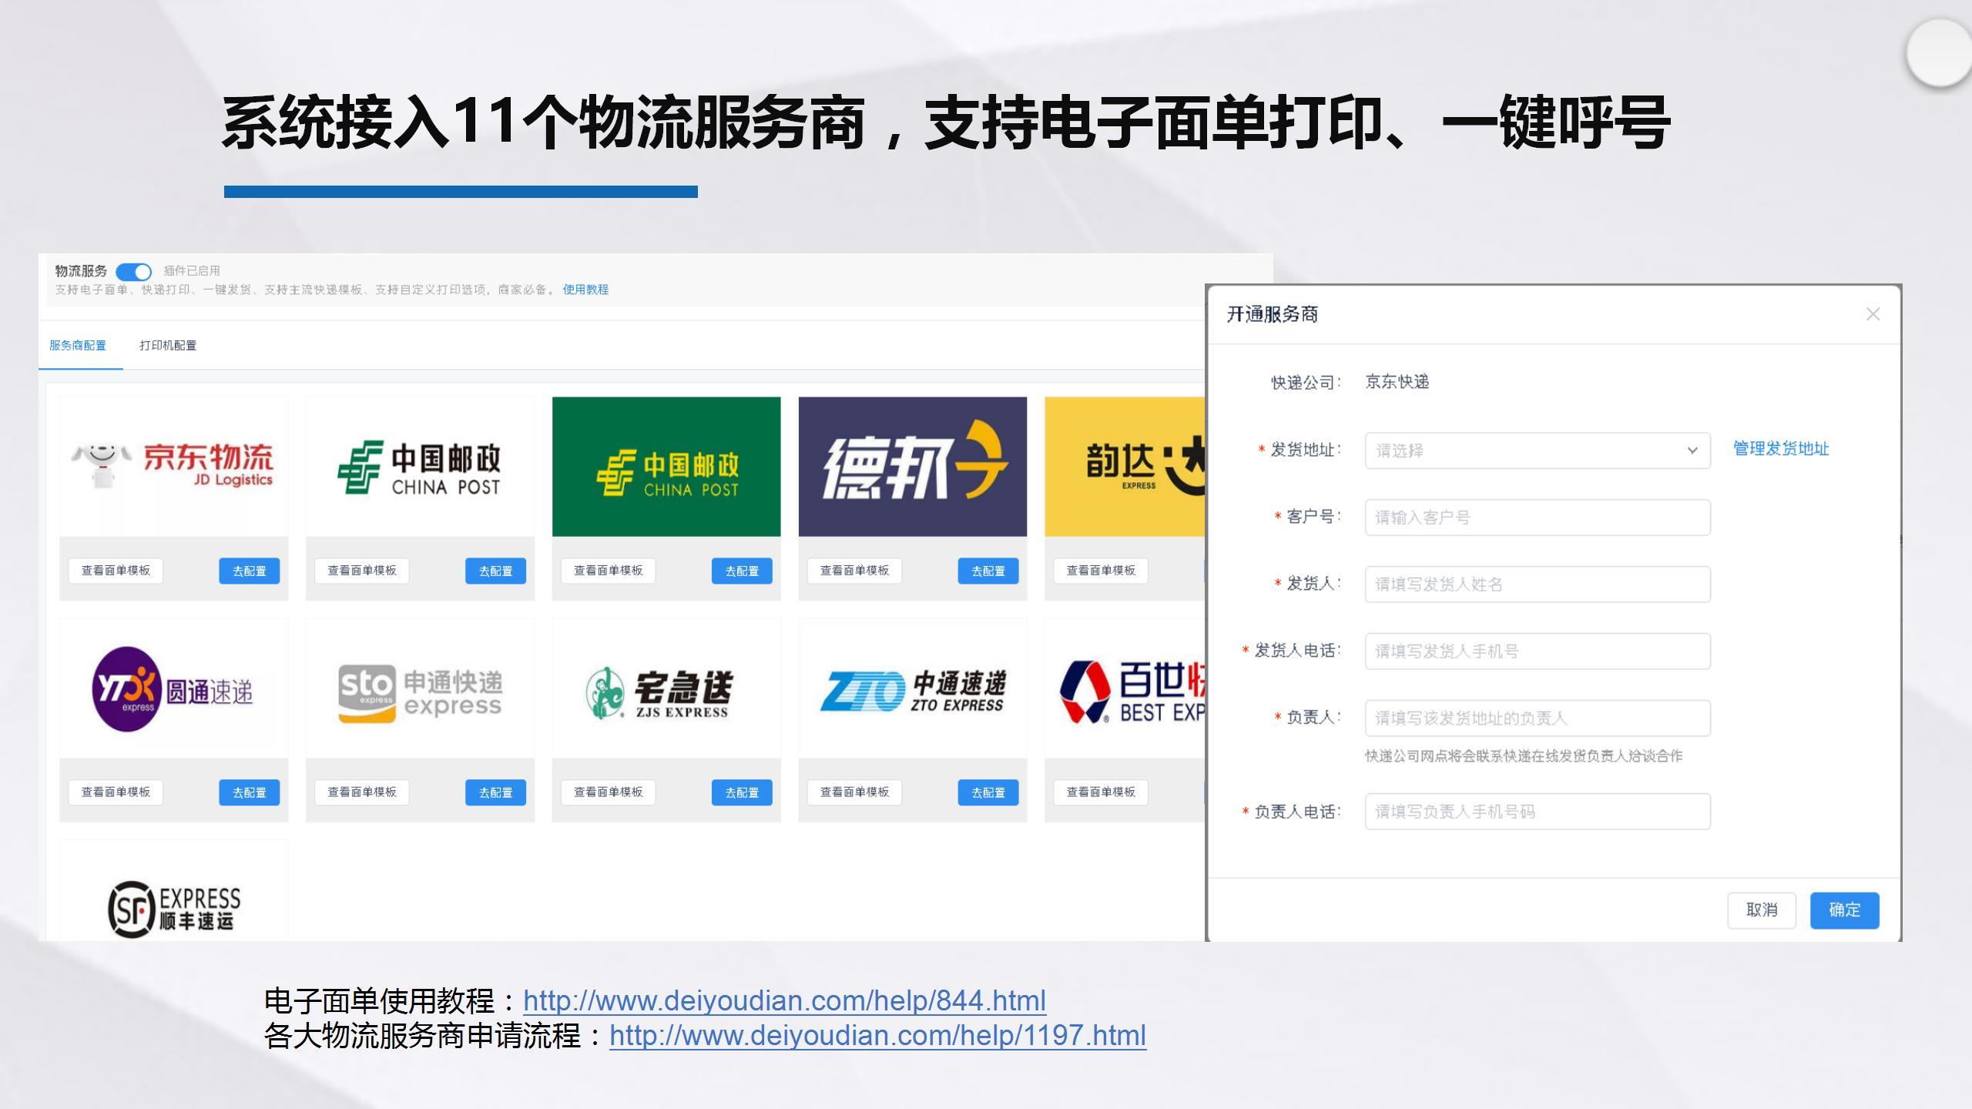Focus the 负责人 input field
Image resolution: width=1972 pixels, height=1109 pixels.
point(1538,719)
